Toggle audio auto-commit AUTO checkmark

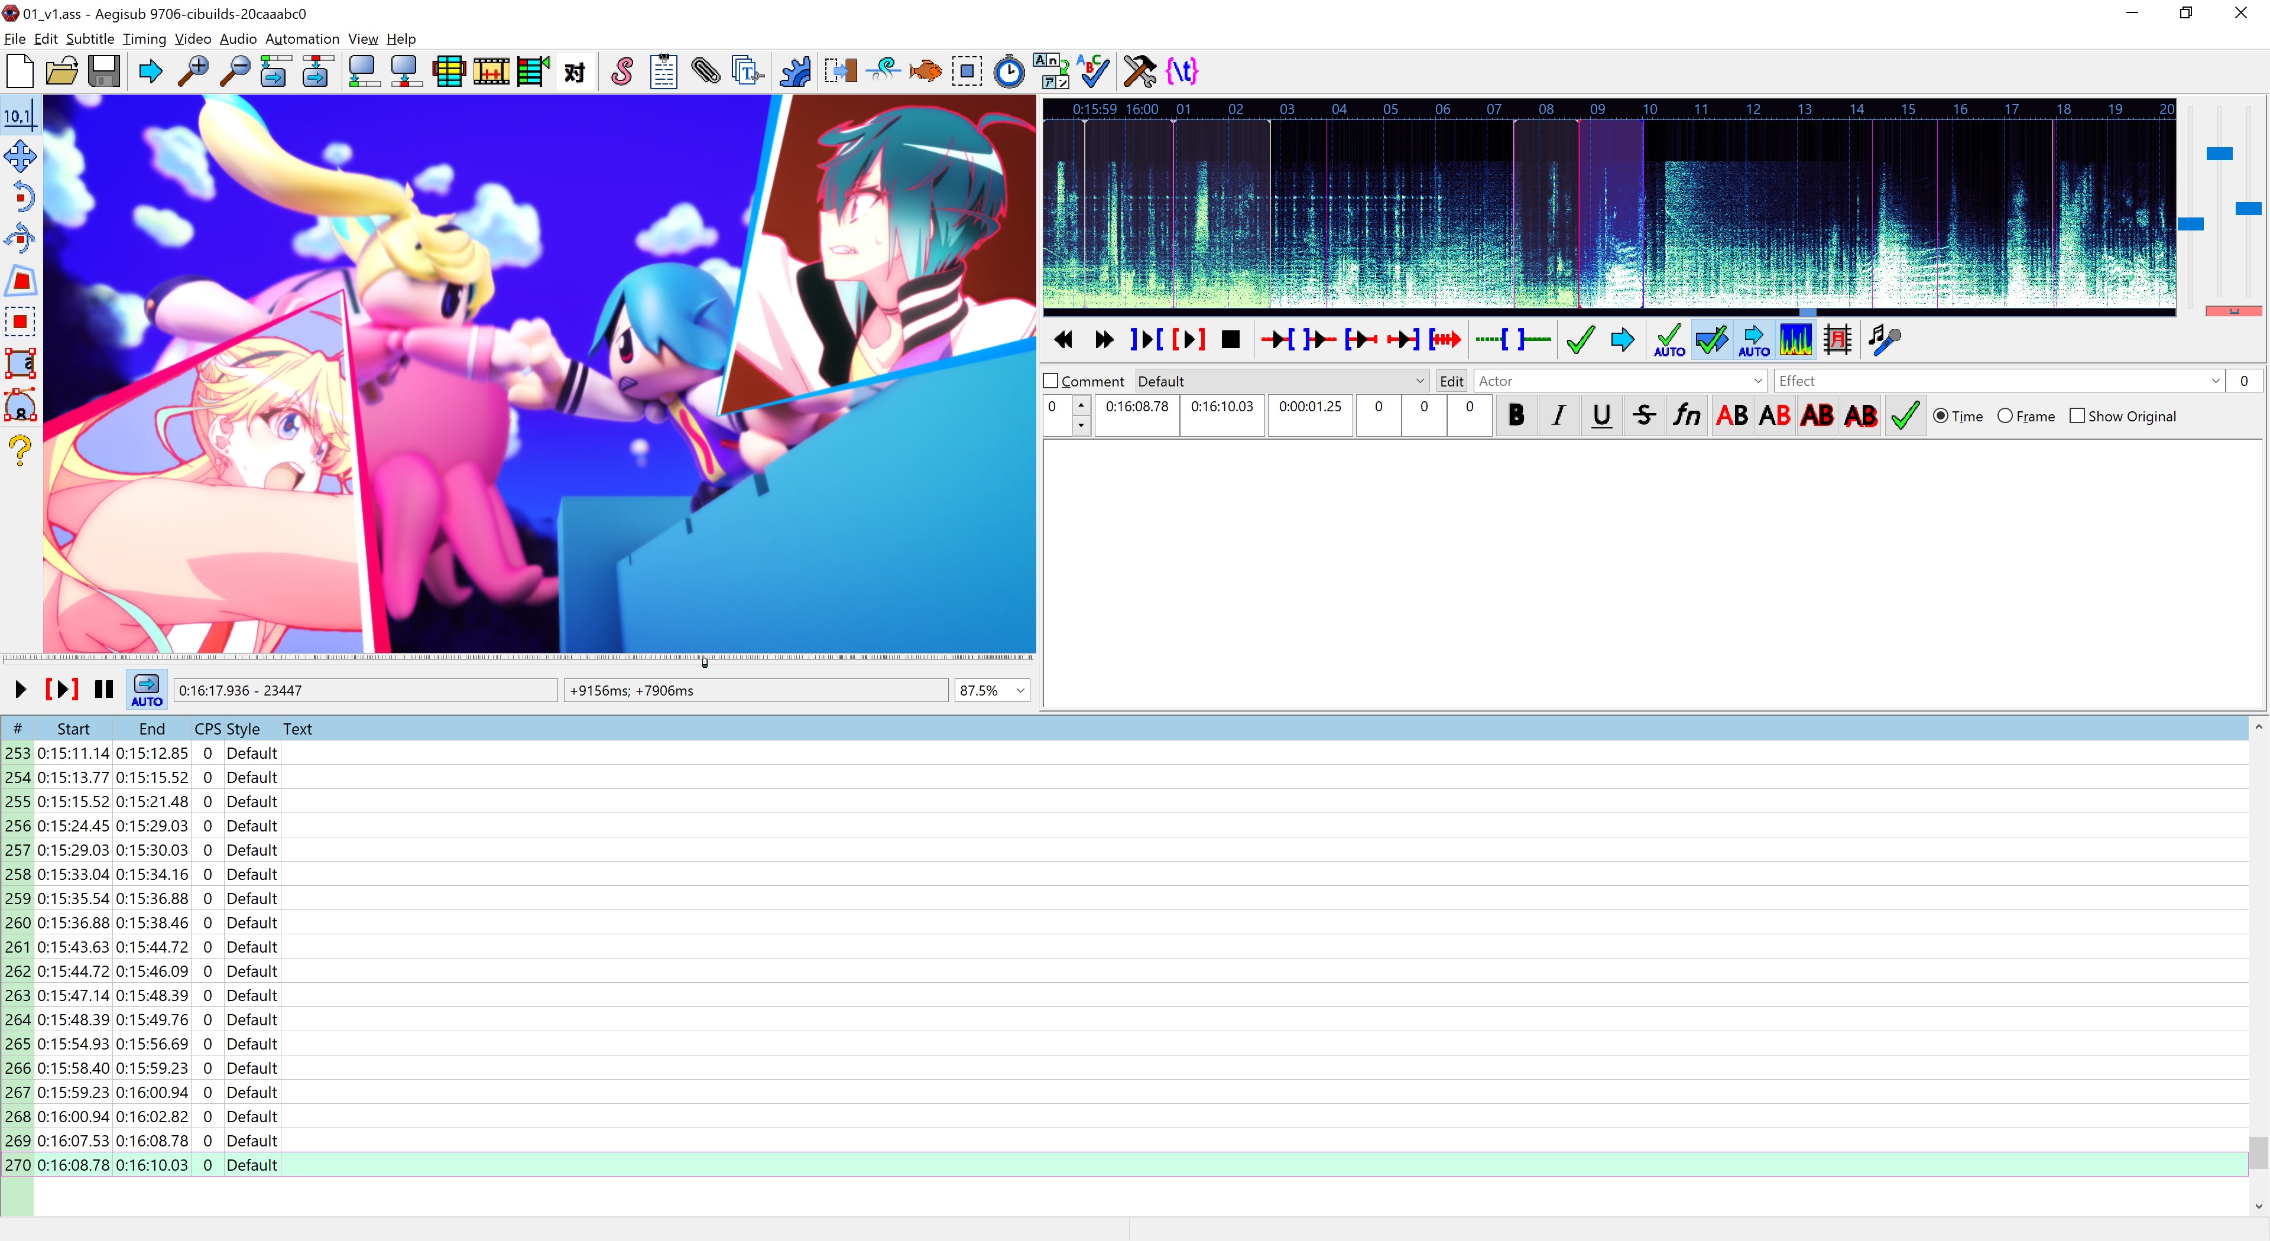coord(1668,340)
